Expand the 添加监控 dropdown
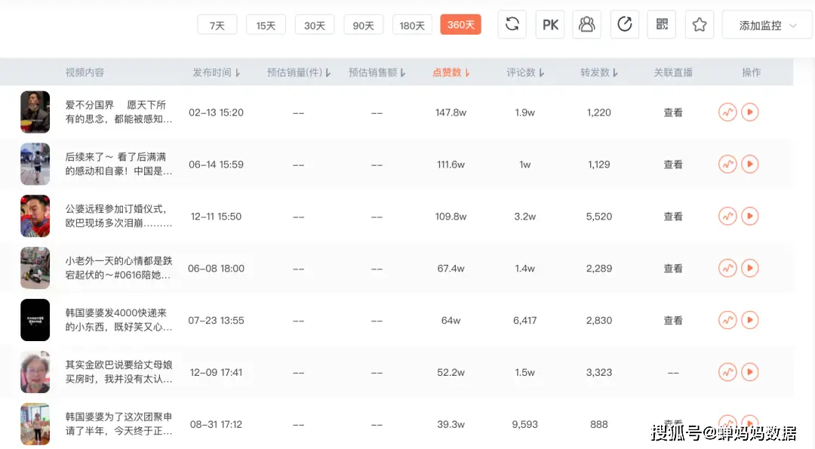 (x=767, y=25)
